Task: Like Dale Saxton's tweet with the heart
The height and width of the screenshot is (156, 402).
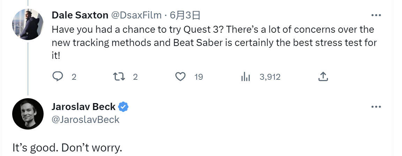Action: pos(180,77)
